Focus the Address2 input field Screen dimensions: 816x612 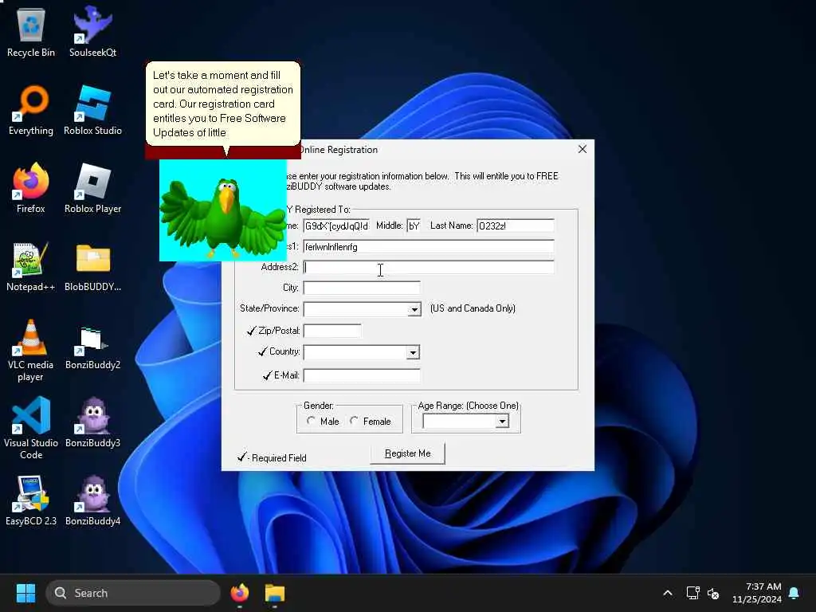coord(429,268)
